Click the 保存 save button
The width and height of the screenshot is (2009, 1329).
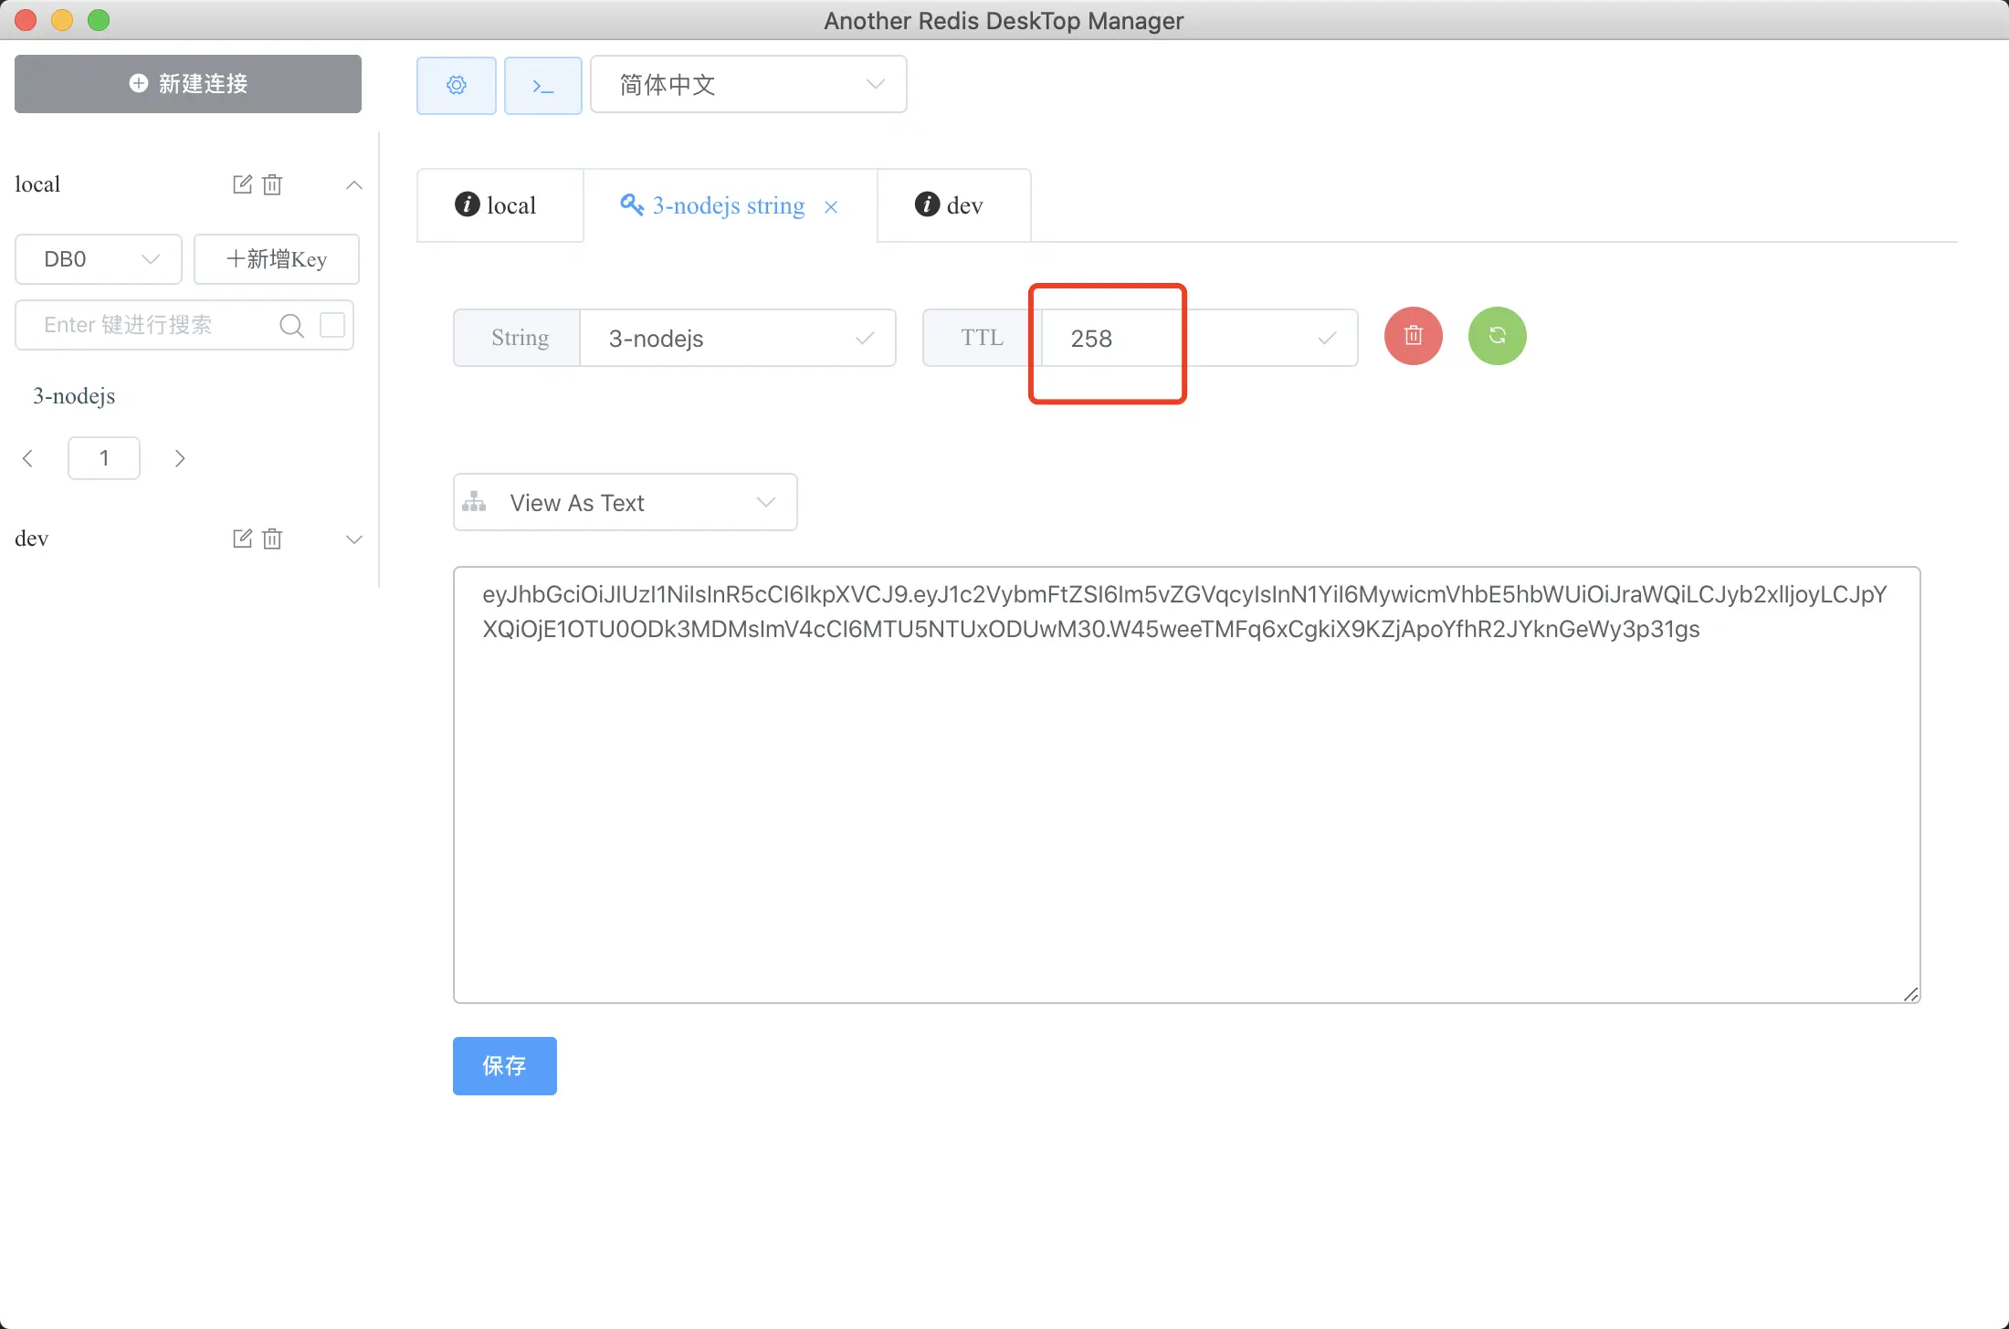click(504, 1065)
